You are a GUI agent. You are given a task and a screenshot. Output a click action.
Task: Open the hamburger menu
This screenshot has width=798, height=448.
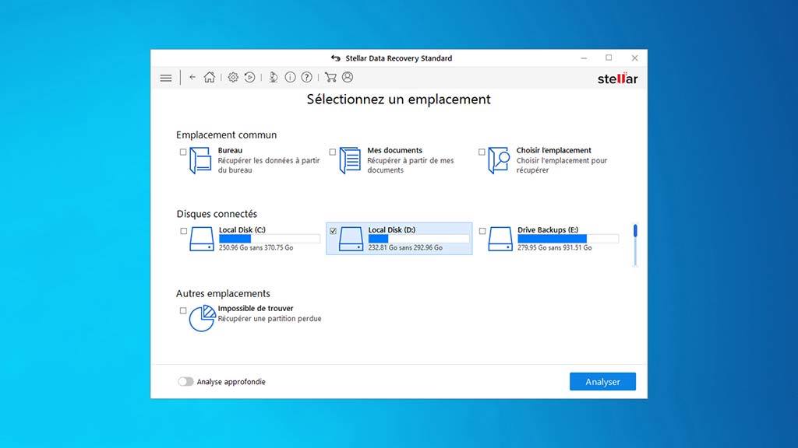[x=166, y=78]
